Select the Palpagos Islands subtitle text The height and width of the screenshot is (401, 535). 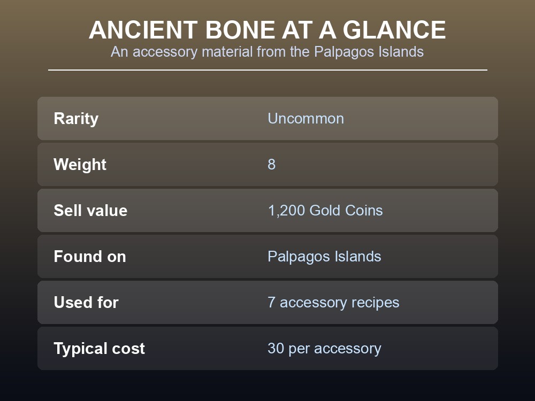pyautogui.click(x=267, y=52)
